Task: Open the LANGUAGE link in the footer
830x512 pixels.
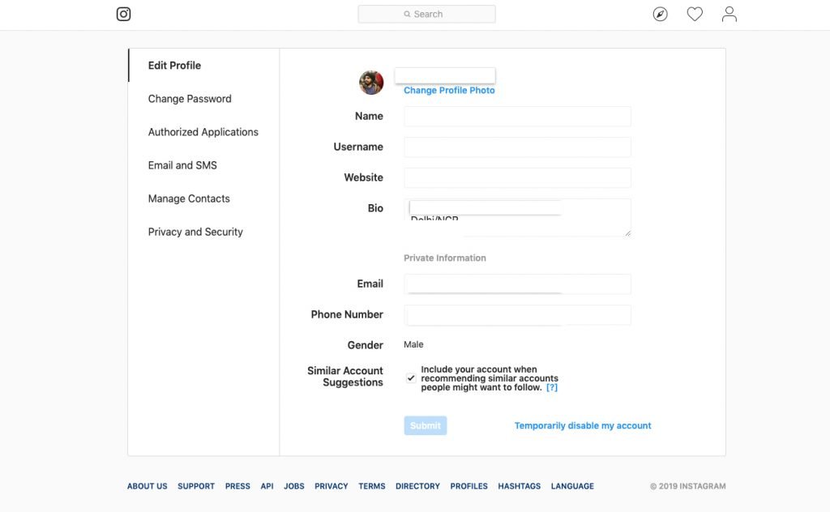Action: 572,486
